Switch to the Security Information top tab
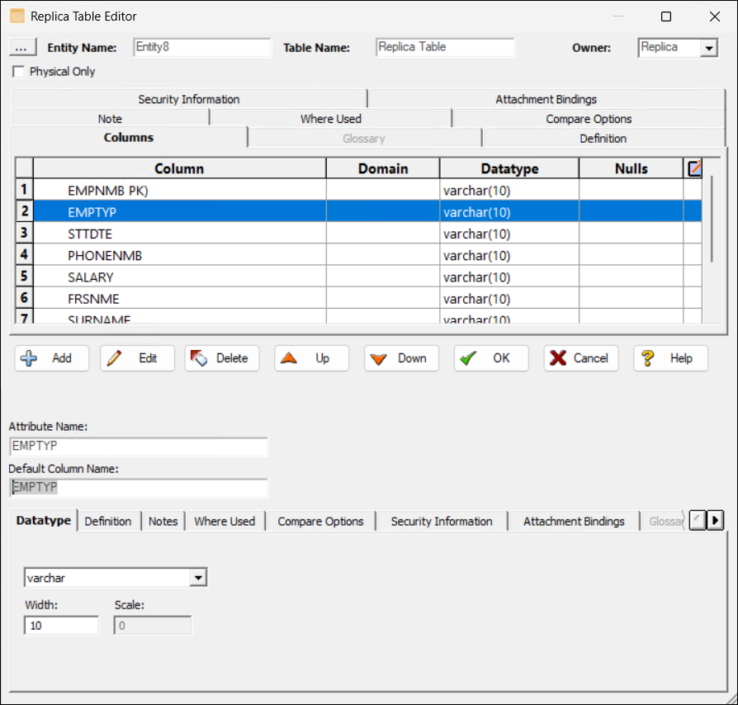 point(189,99)
